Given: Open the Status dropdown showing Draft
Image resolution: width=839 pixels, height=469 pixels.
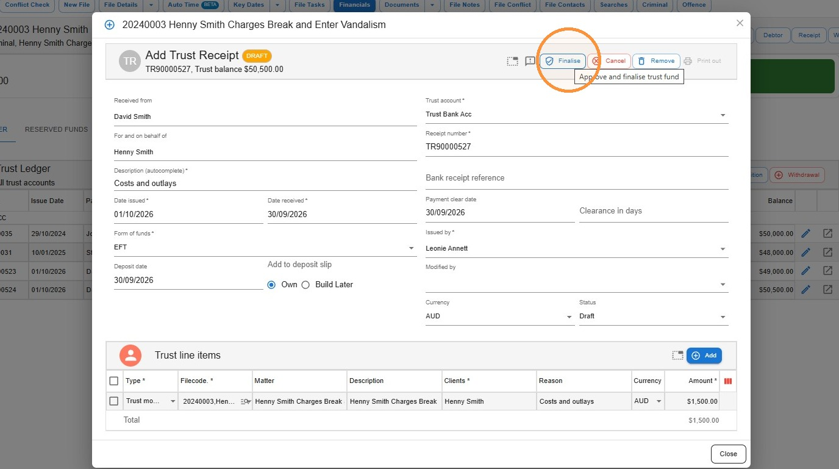Looking at the screenshot, I should tap(723, 317).
